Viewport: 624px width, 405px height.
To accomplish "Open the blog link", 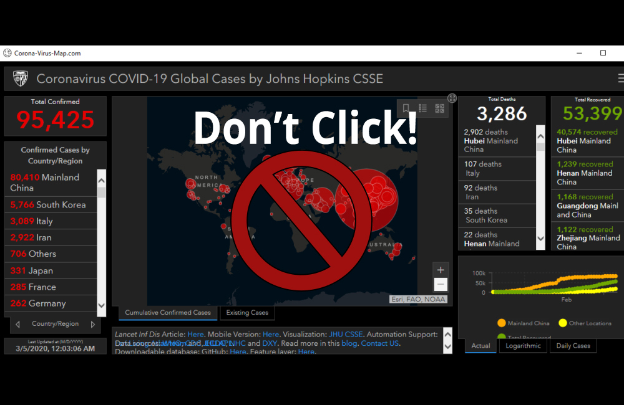I will (x=349, y=343).
